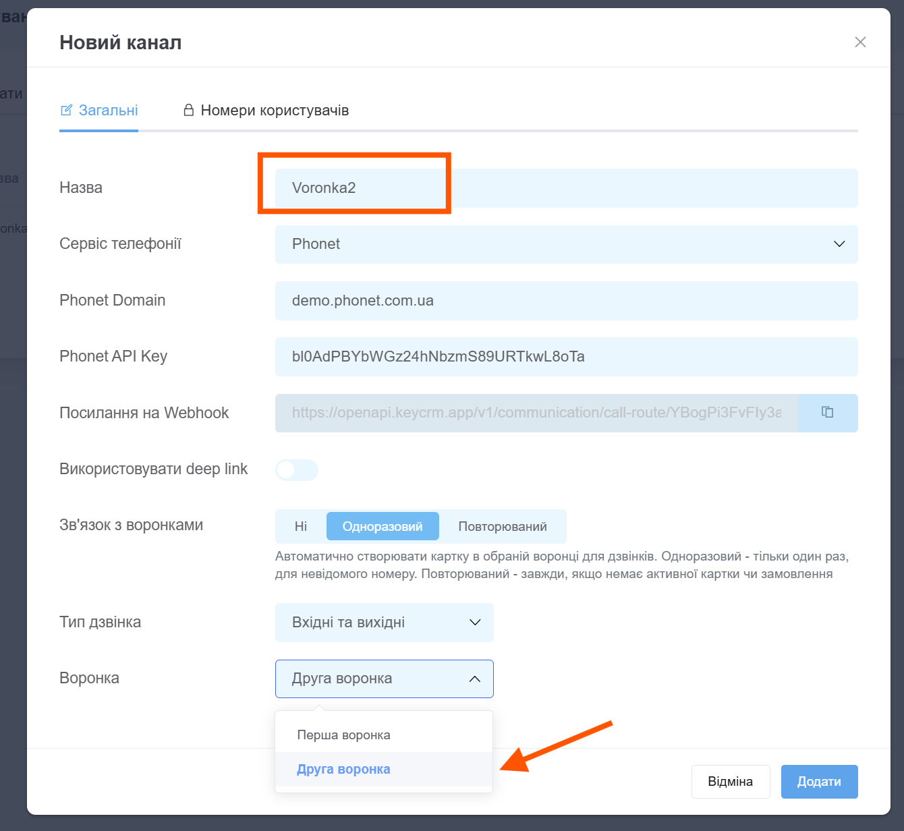Choose the Одноразовий connection option
904x831 pixels.
click(x=383, y=526)
